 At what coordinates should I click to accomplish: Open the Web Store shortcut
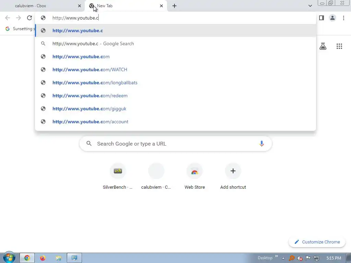[x=195, y=176]
